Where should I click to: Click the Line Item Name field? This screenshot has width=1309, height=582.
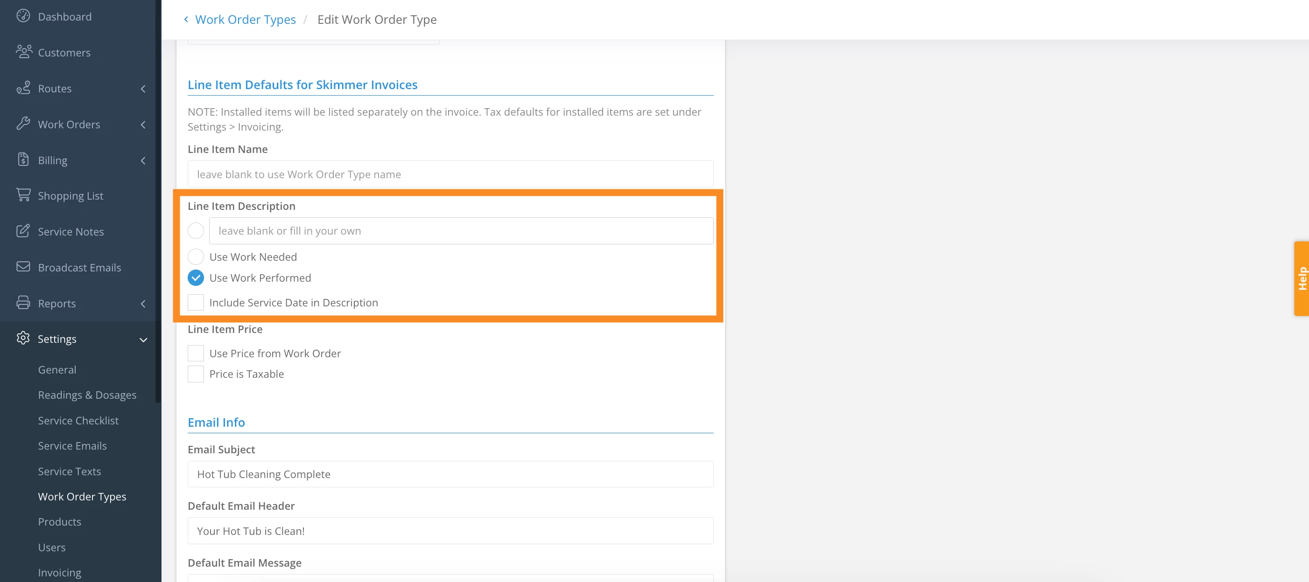coord(450,174)
